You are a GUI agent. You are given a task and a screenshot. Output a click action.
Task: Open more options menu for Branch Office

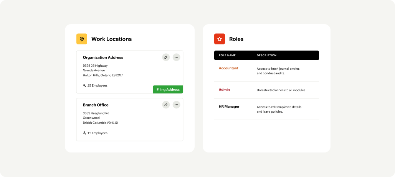(176, 105)
